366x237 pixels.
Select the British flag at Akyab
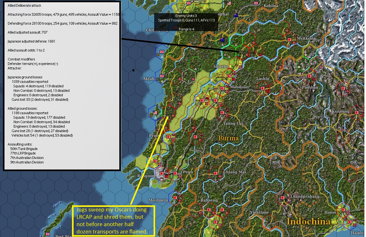pos(162,76)
